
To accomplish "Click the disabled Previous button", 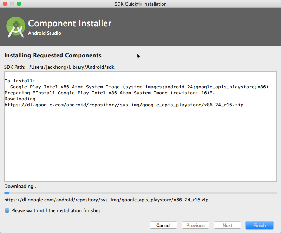I will 195,225.
